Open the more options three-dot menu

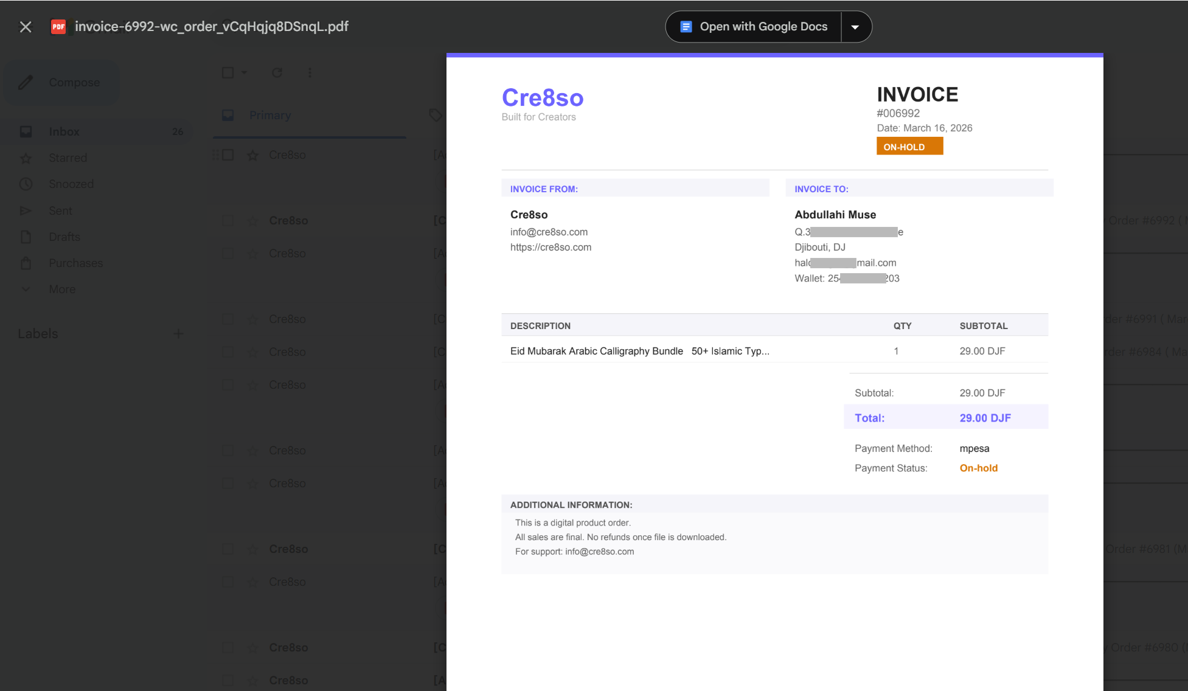pos(310,72)
